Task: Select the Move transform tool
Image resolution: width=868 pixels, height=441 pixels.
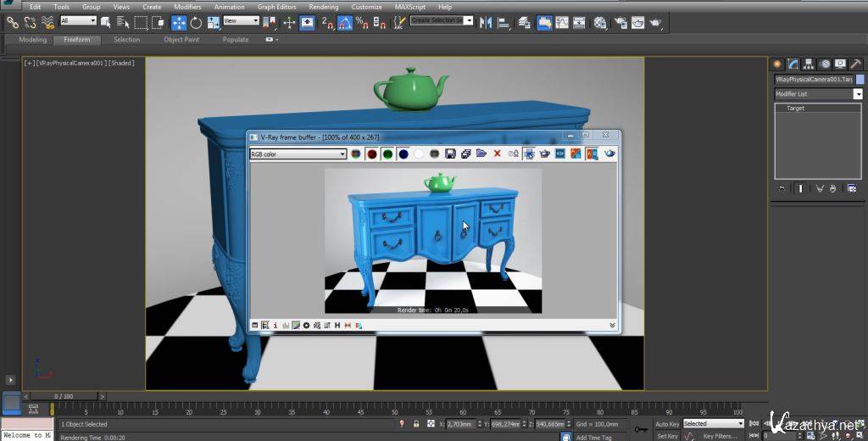Action: (179, 23)
